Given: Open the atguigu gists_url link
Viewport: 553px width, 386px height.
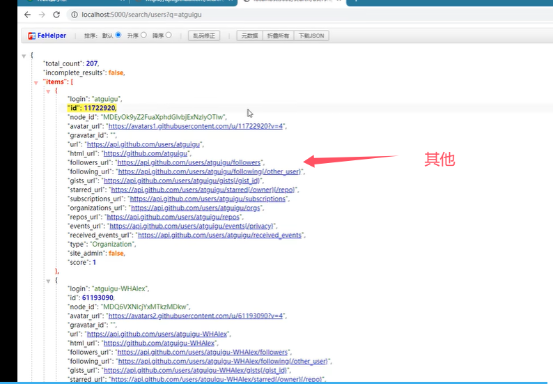Looking at the screenshot, I should pos(182,180).
